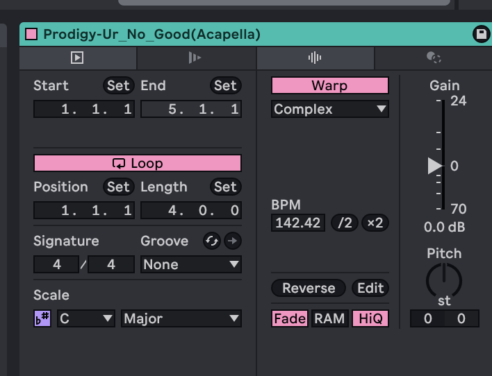Open the Major scale dropdown
The image size is (492, 376).
point(181,318)
